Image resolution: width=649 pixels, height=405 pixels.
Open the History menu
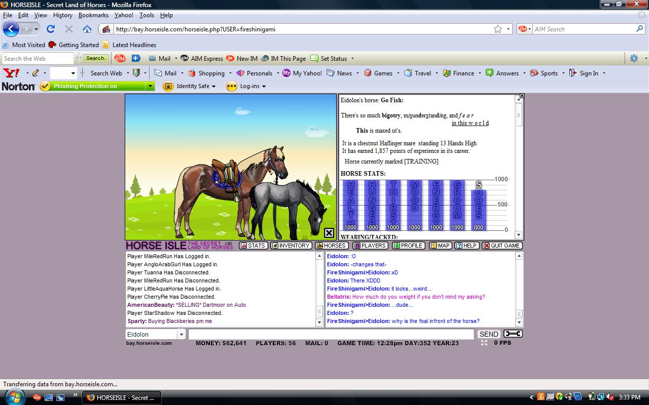[x=63, y=15]
